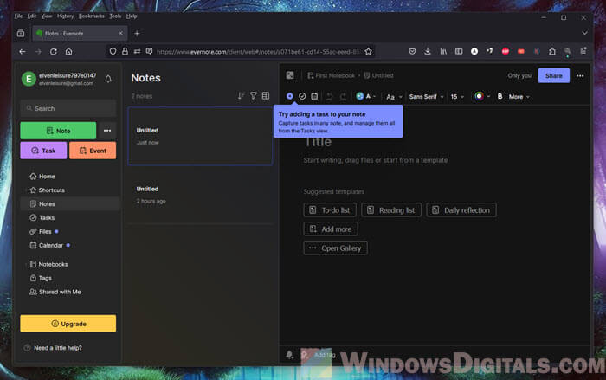Screen dimensions: 606x380
Task: Open the AI dropdown in toolbar
Action: (x=366, y=96)
